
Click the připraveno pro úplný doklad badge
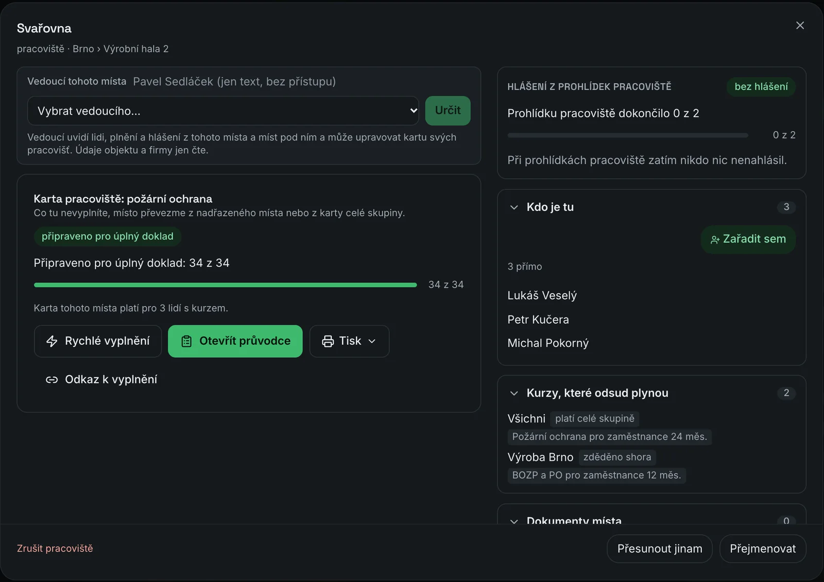pos(108,236)
